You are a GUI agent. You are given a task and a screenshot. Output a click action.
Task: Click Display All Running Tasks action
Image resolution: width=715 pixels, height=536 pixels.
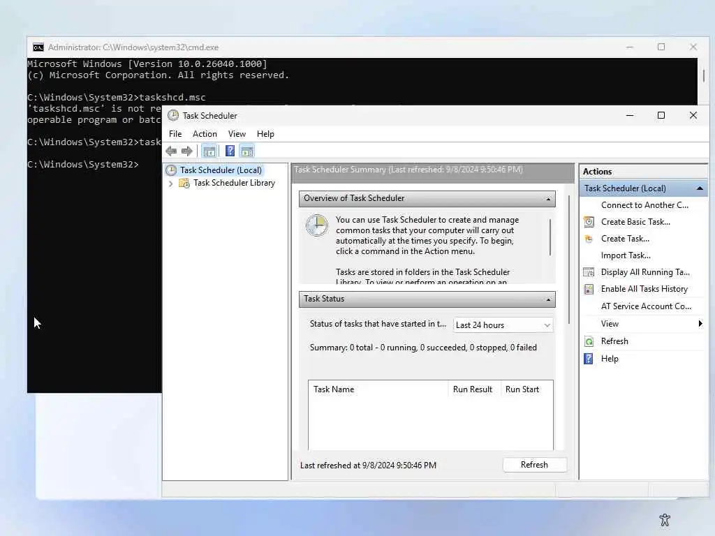(644, 272)
